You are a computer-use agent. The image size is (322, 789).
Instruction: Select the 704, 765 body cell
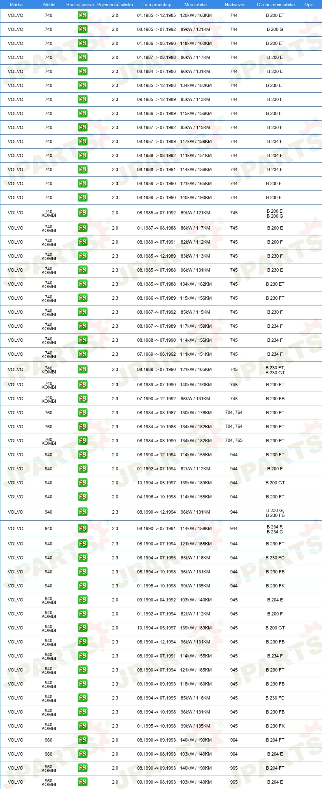pyautogui.click(x=234, y=440)
